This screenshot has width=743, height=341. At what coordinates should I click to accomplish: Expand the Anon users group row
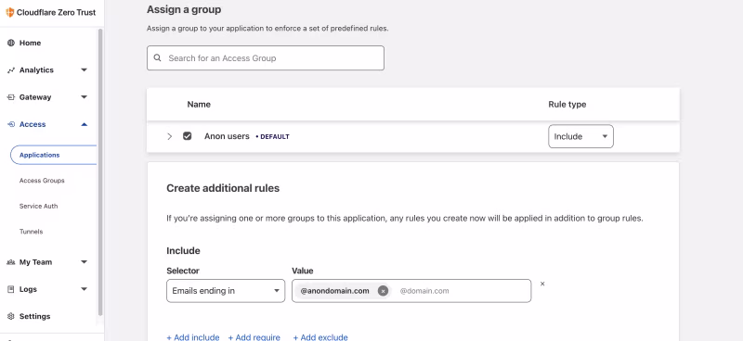(170, 136)
